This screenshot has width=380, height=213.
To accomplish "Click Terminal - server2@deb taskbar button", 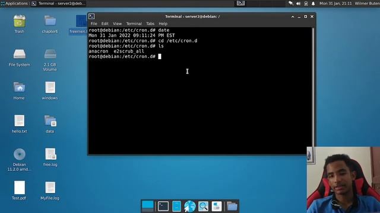I will tap(59, 4).
